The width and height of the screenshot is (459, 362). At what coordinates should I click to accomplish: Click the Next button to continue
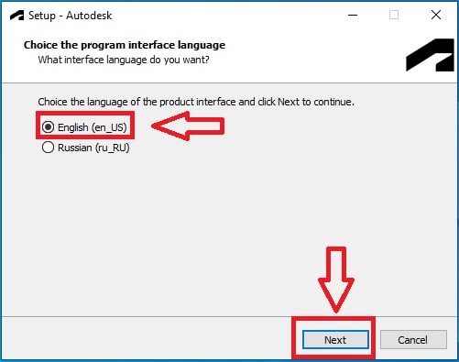(335, 339)
